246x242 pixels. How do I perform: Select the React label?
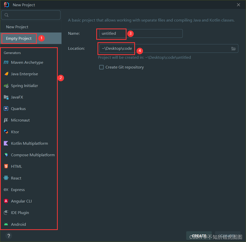(x=16, y=178)
